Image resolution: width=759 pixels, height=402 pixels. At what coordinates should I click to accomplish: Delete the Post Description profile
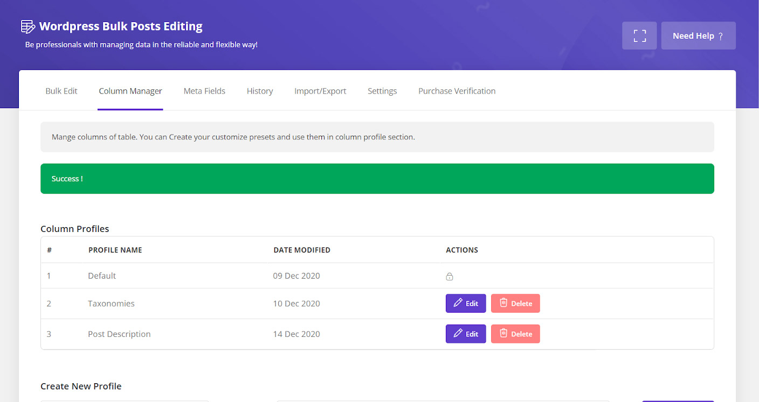coord(515,334)
